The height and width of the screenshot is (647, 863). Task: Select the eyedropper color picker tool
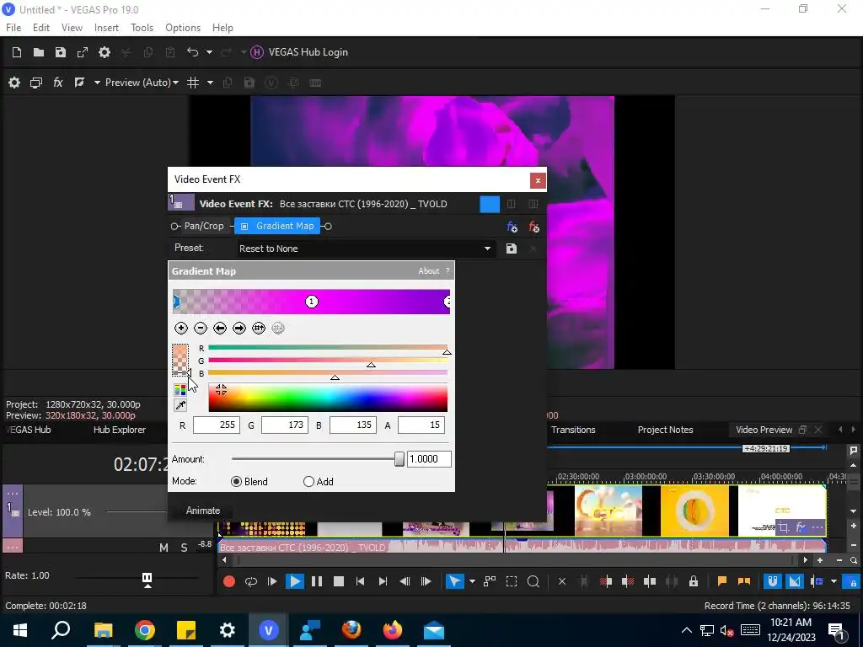point(180,406)
